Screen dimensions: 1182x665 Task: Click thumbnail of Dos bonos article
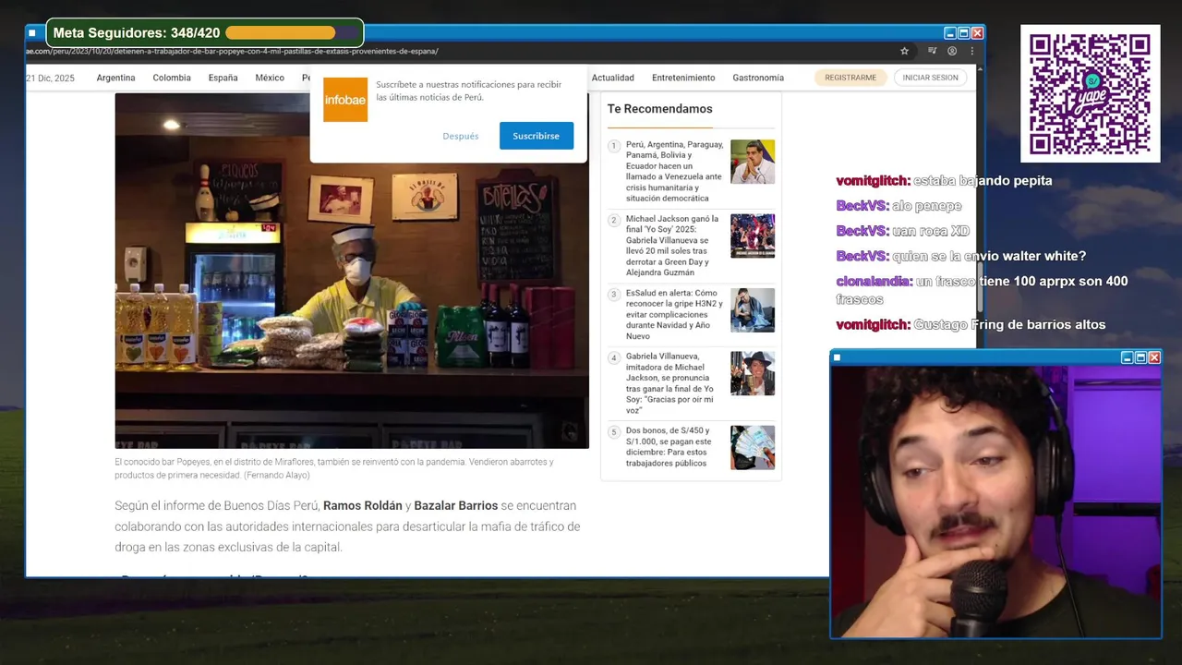tap(753, 447)
